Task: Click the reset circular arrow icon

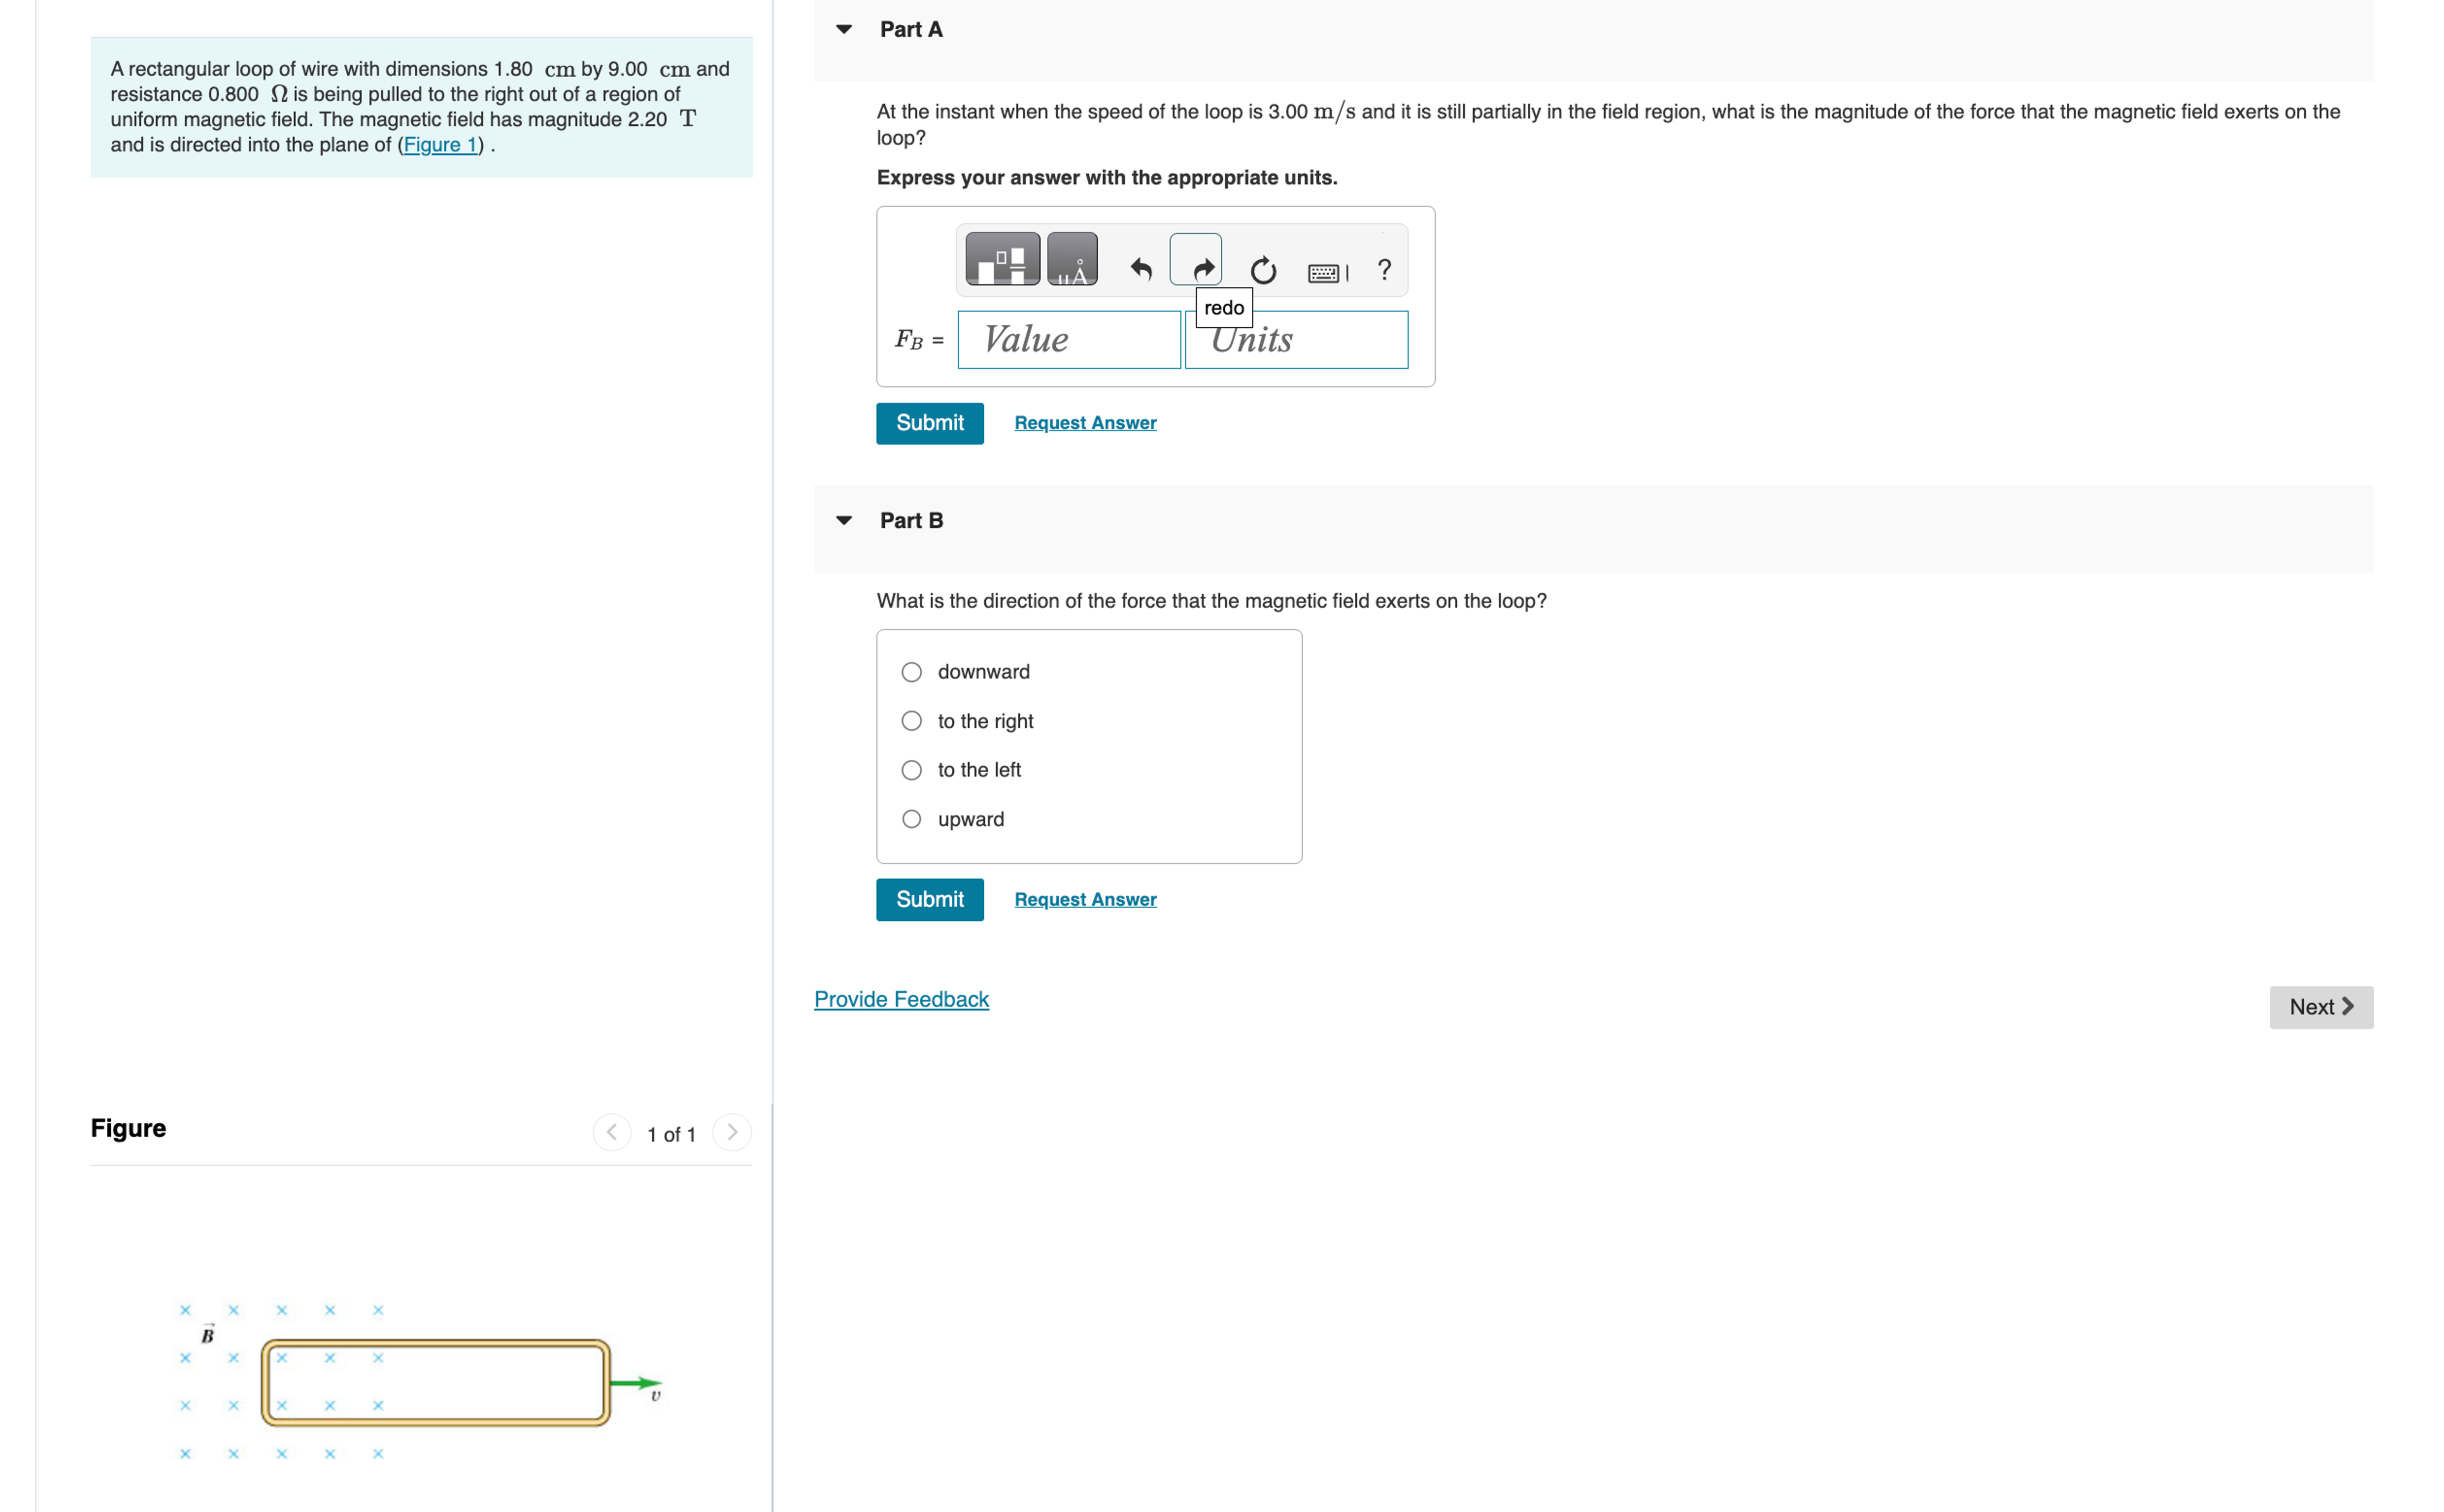Action: pos(1263,270)
